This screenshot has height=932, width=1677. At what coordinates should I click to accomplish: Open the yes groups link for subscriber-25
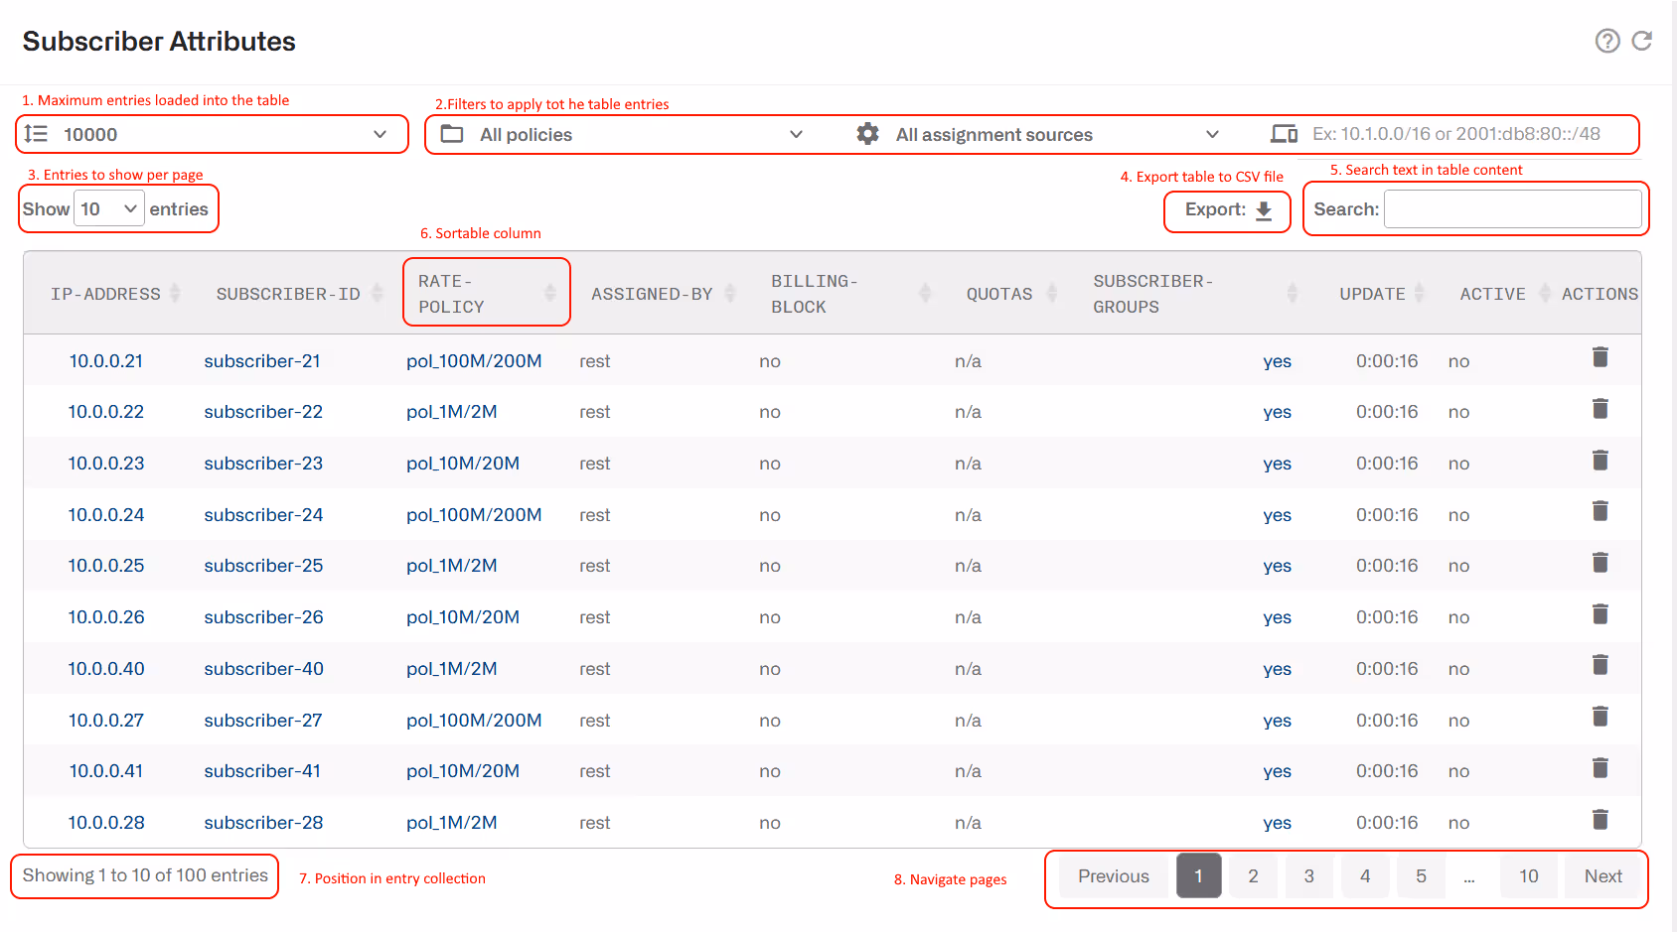[x=1277, y=567]
